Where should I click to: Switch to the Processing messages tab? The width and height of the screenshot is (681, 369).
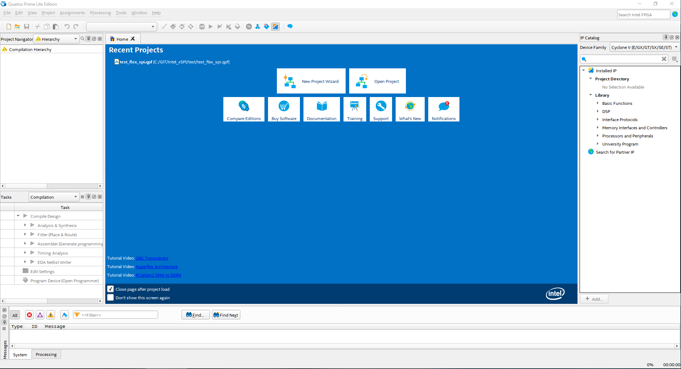46,354
